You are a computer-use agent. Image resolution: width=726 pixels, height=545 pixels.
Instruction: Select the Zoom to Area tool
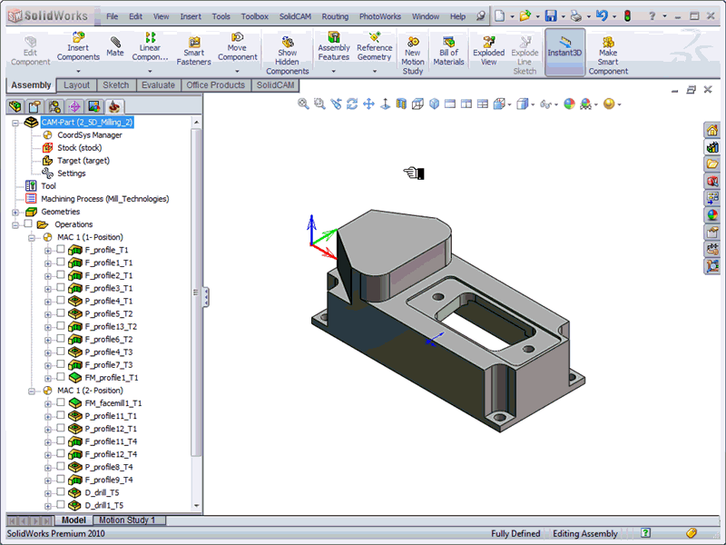[x=319, y=104]
